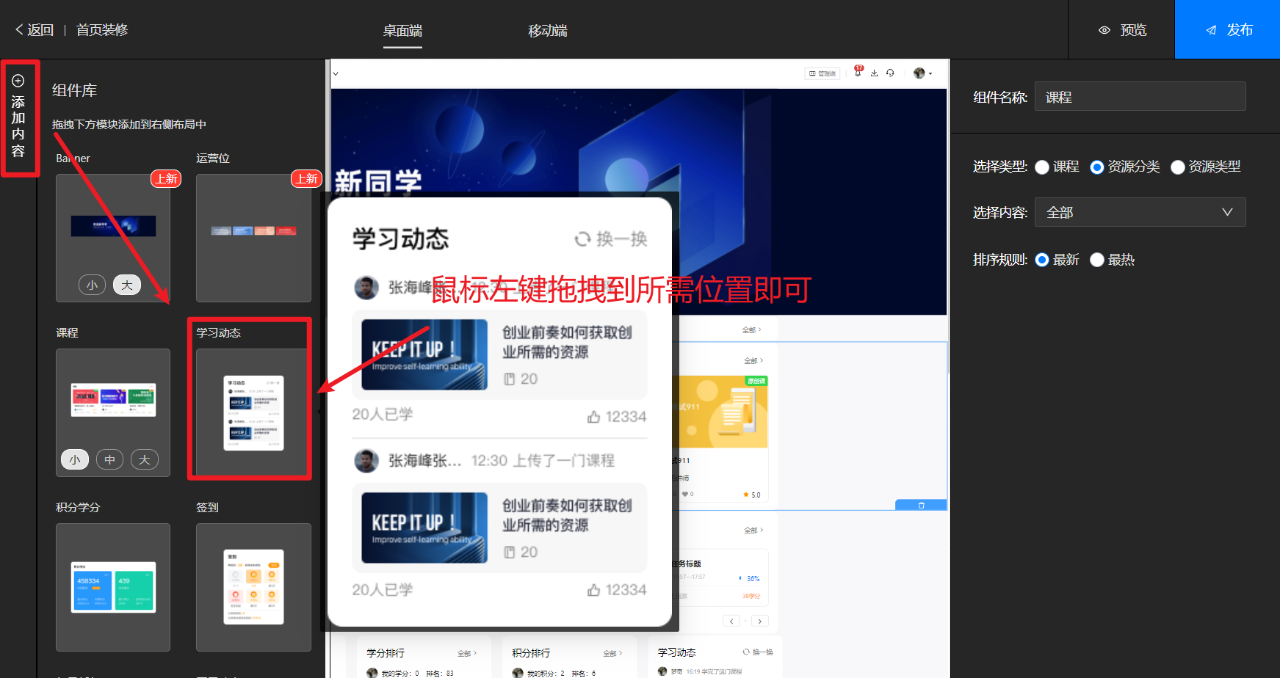Click 36% progress indicator in task card
1280x678 pixels.
point(750,579)
